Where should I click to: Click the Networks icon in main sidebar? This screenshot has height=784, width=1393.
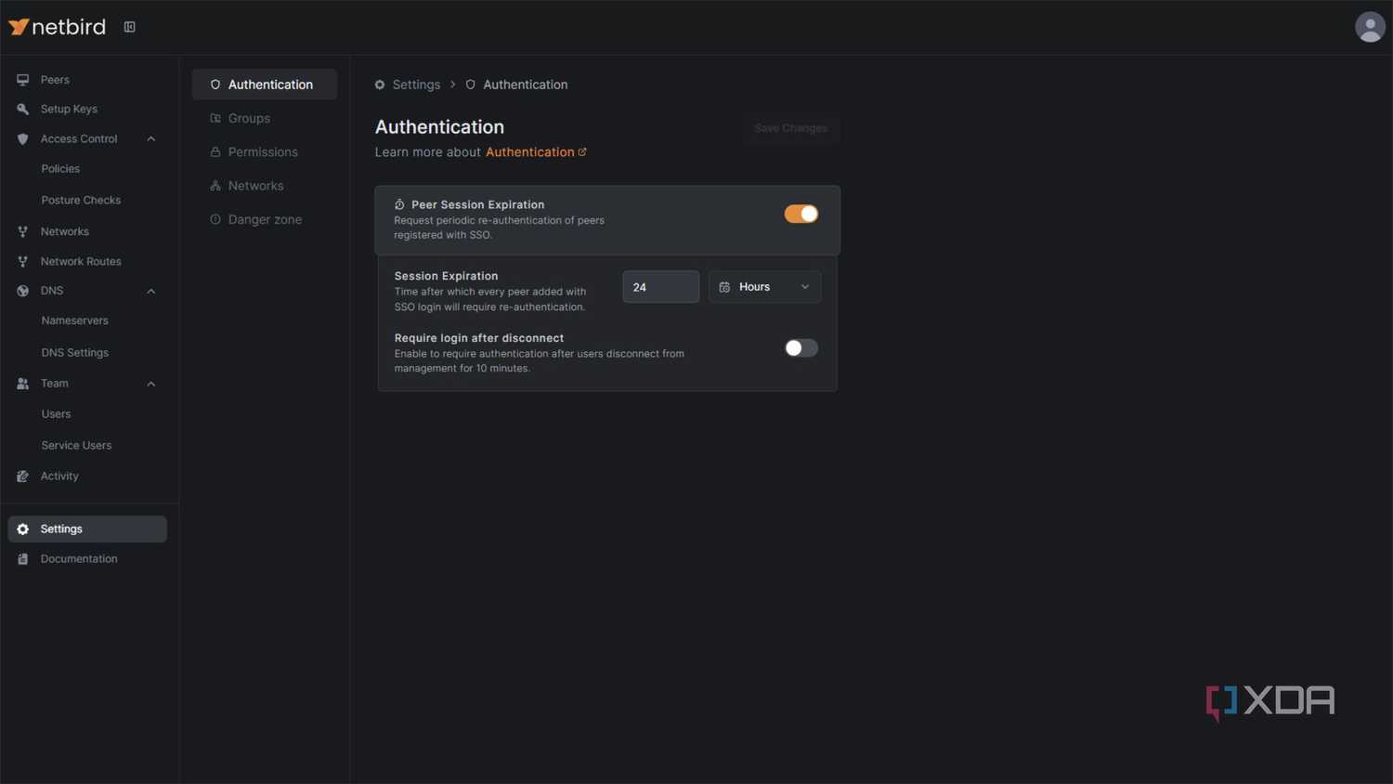pyautogui.click(x=23, y=231)
